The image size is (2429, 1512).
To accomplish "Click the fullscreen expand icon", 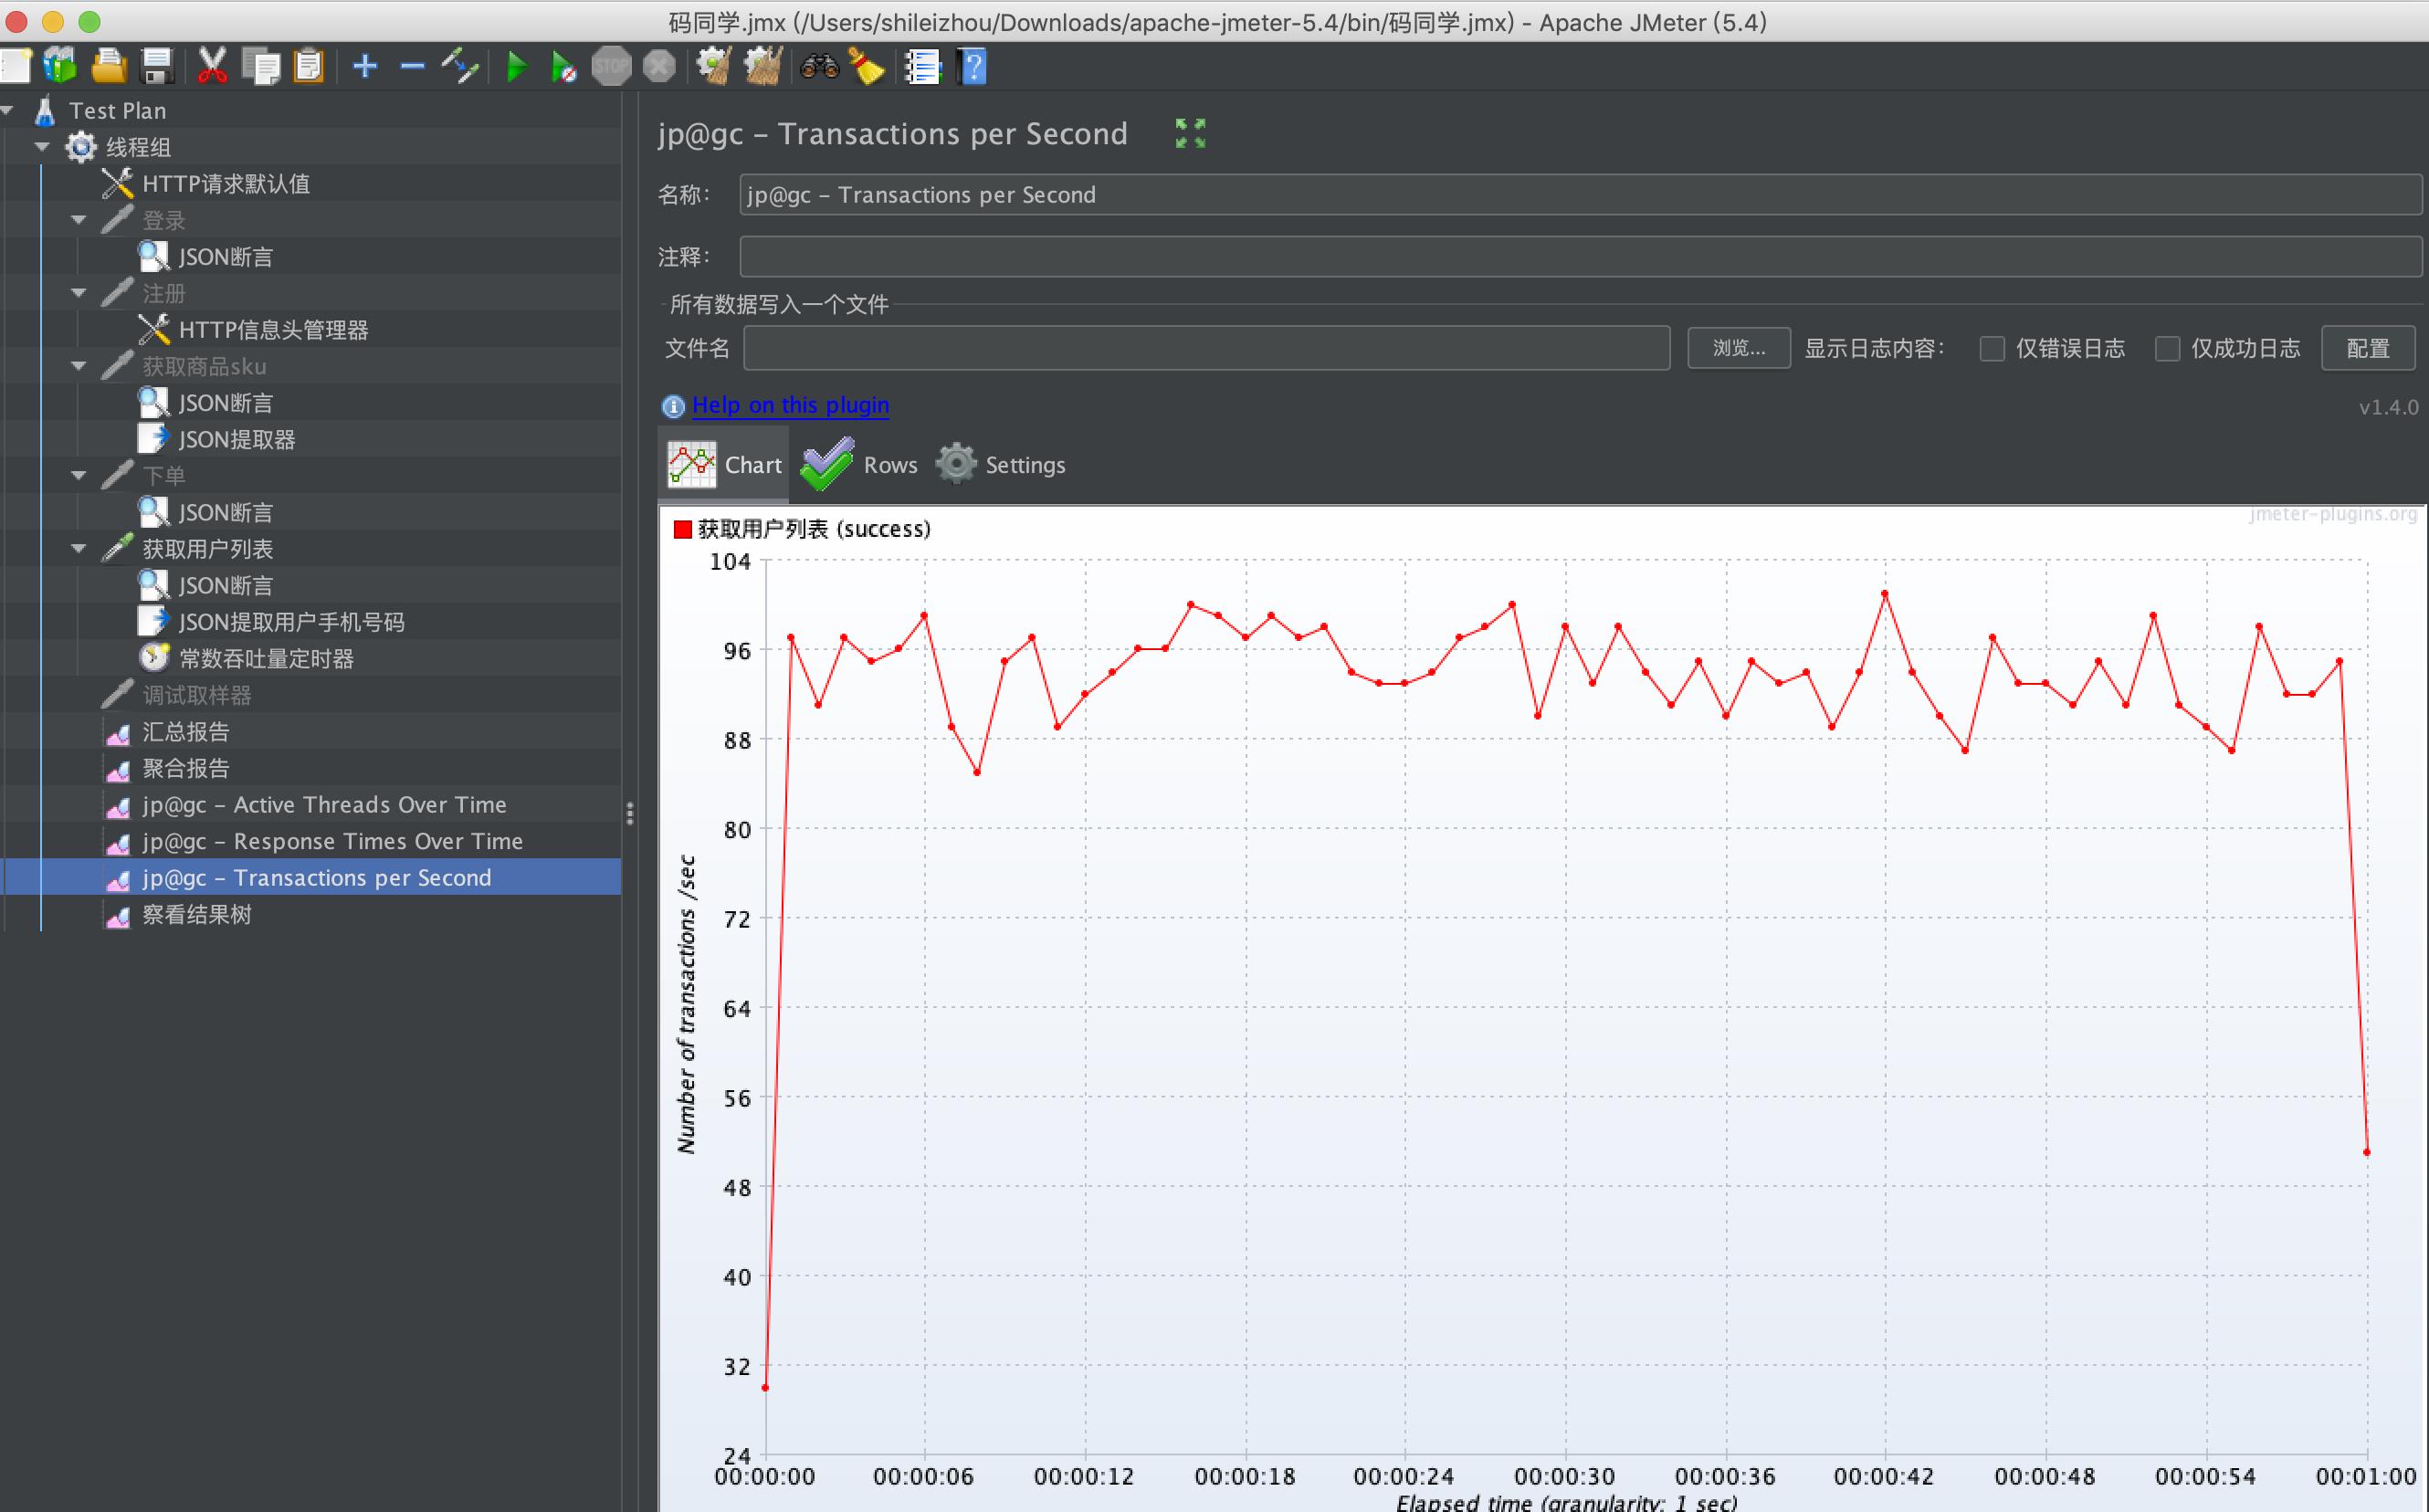I will click(x=1189, y=132).
